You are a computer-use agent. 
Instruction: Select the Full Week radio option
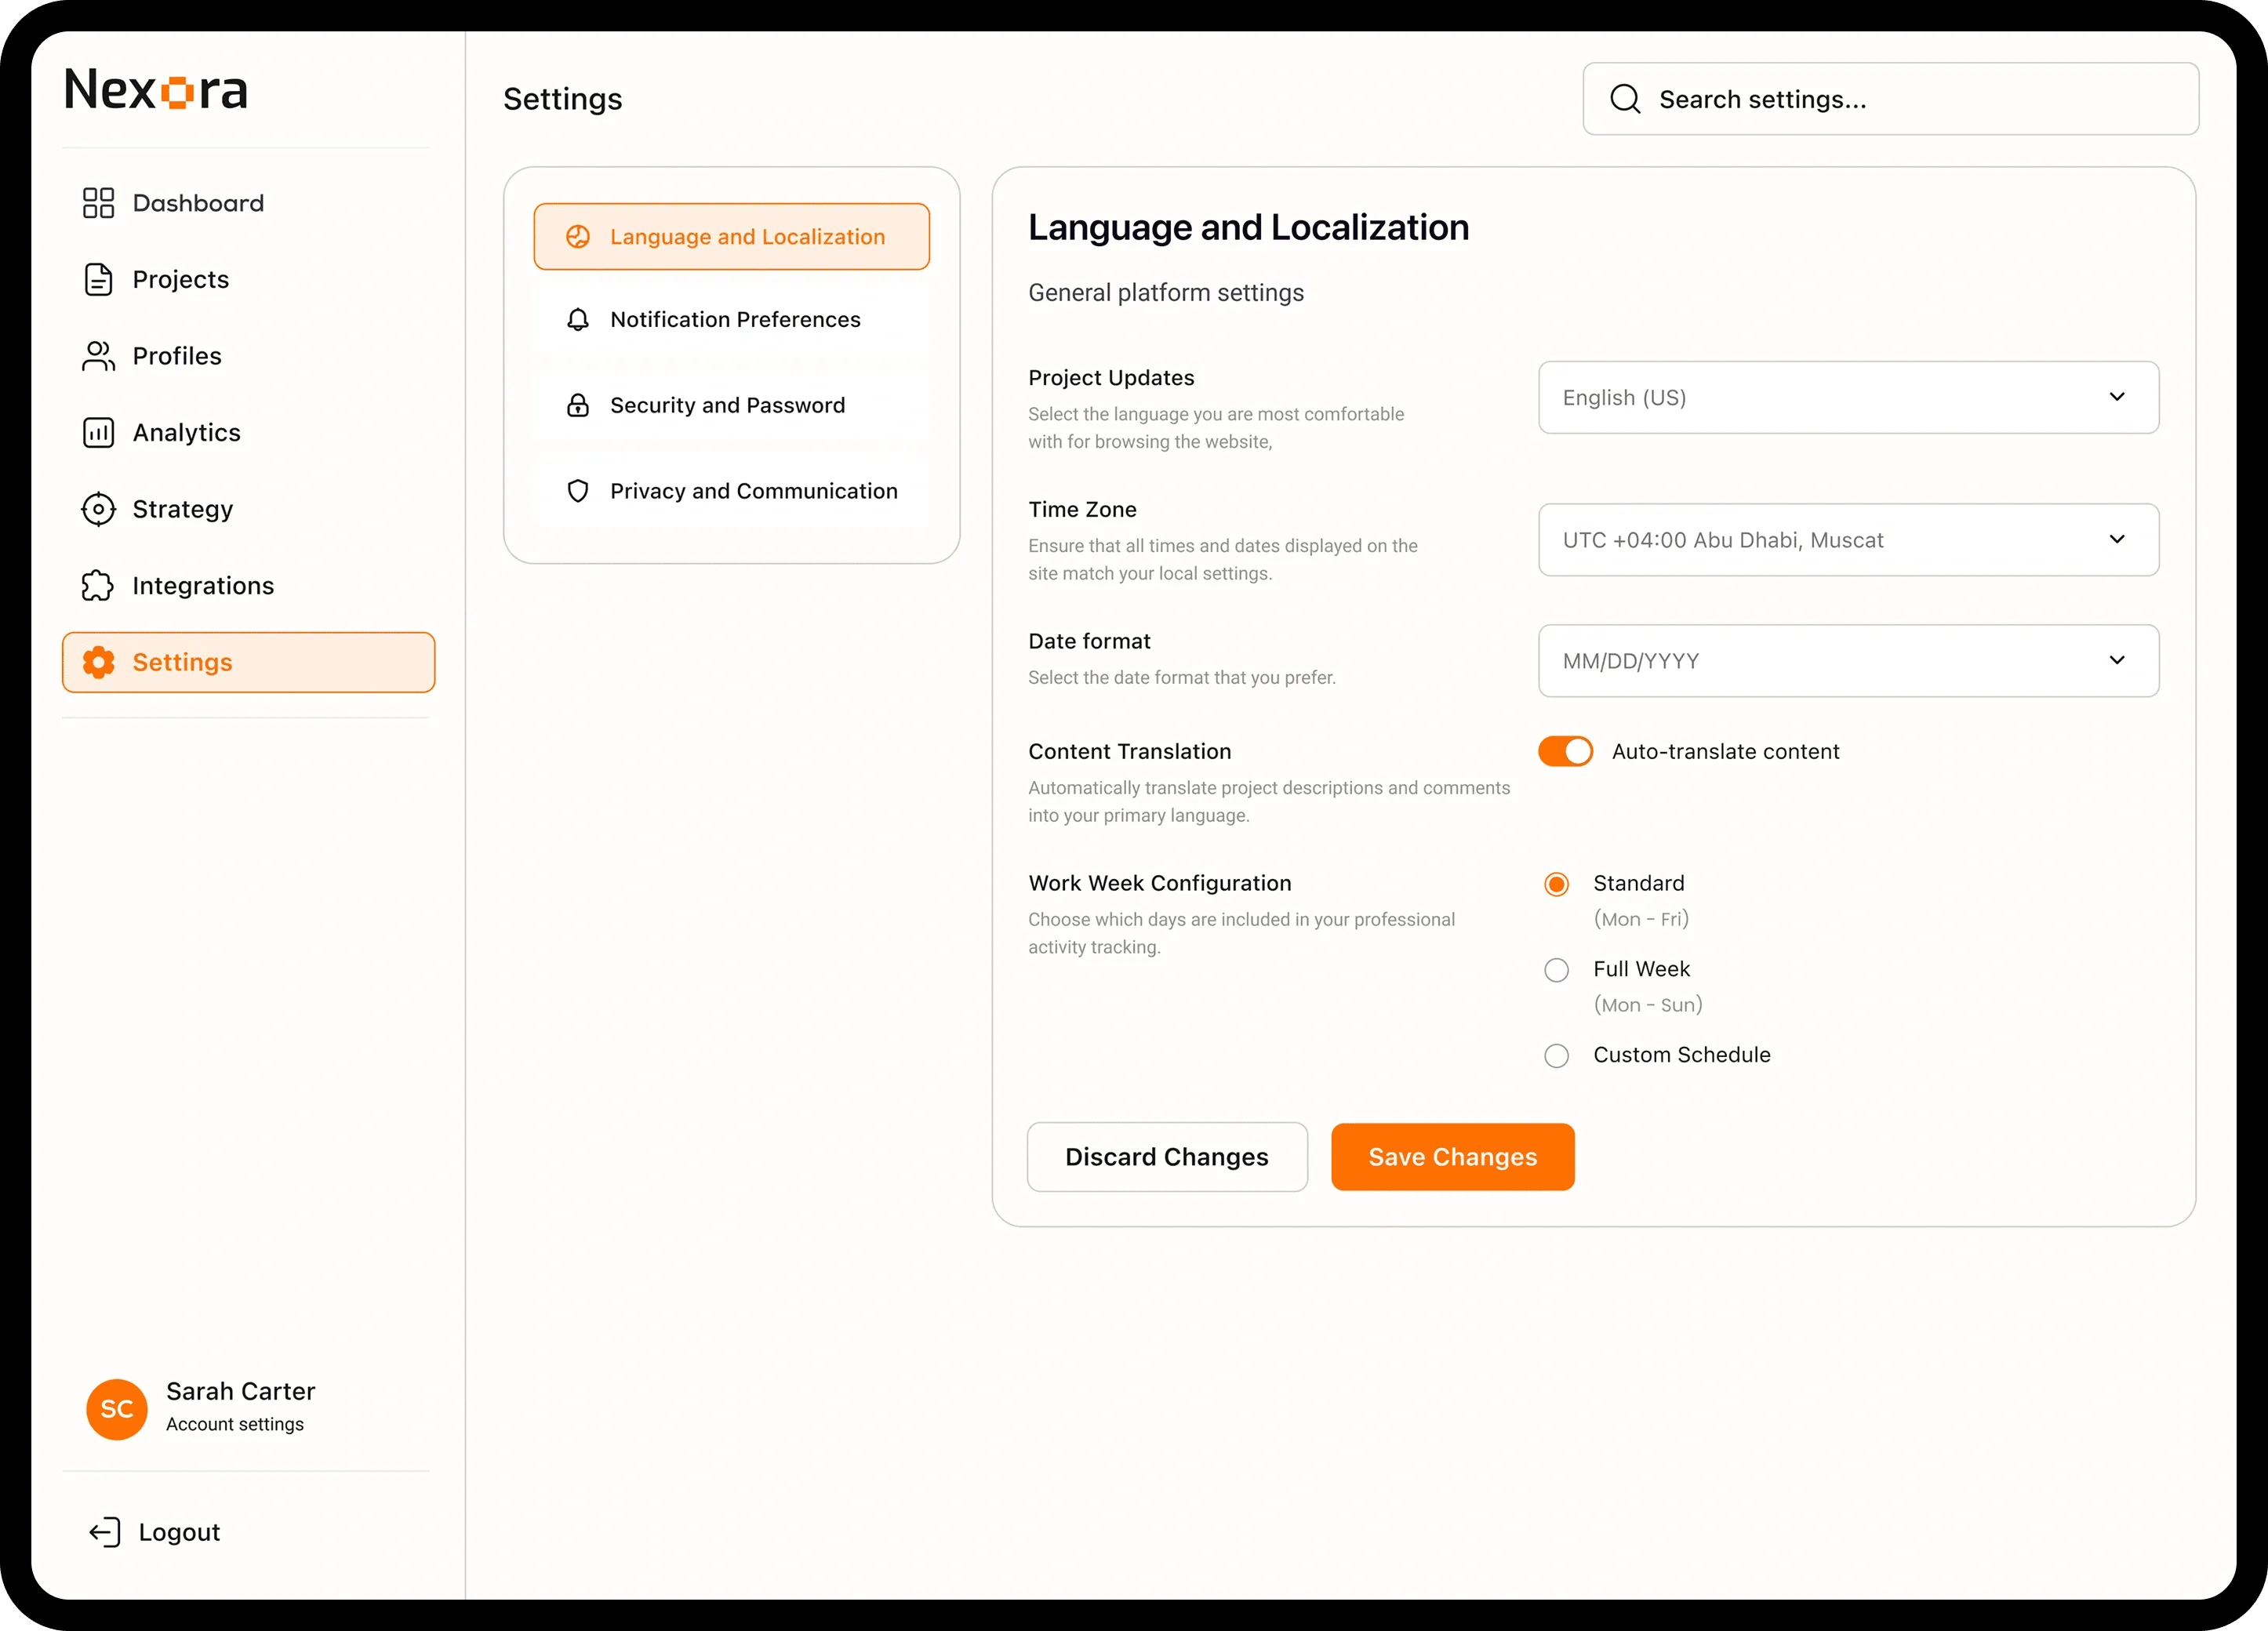coord(1556,970)
